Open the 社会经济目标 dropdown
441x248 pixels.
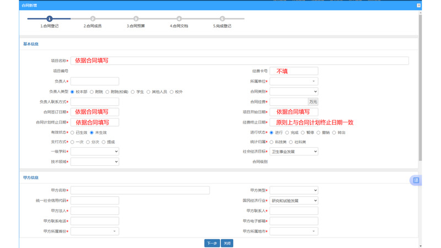(294, 152)
